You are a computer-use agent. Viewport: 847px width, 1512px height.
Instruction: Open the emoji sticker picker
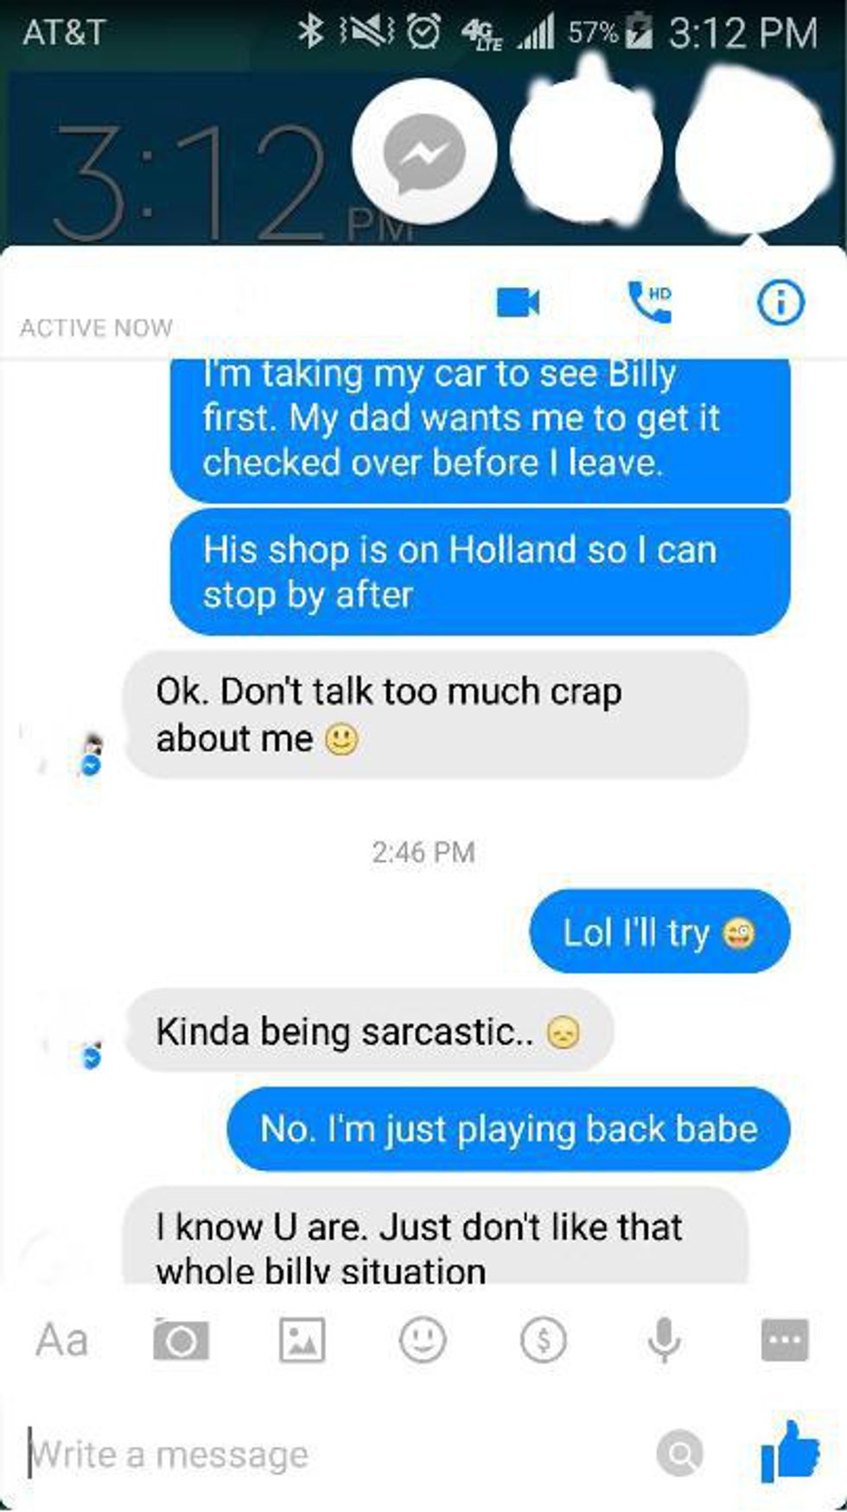[423, 1340]
